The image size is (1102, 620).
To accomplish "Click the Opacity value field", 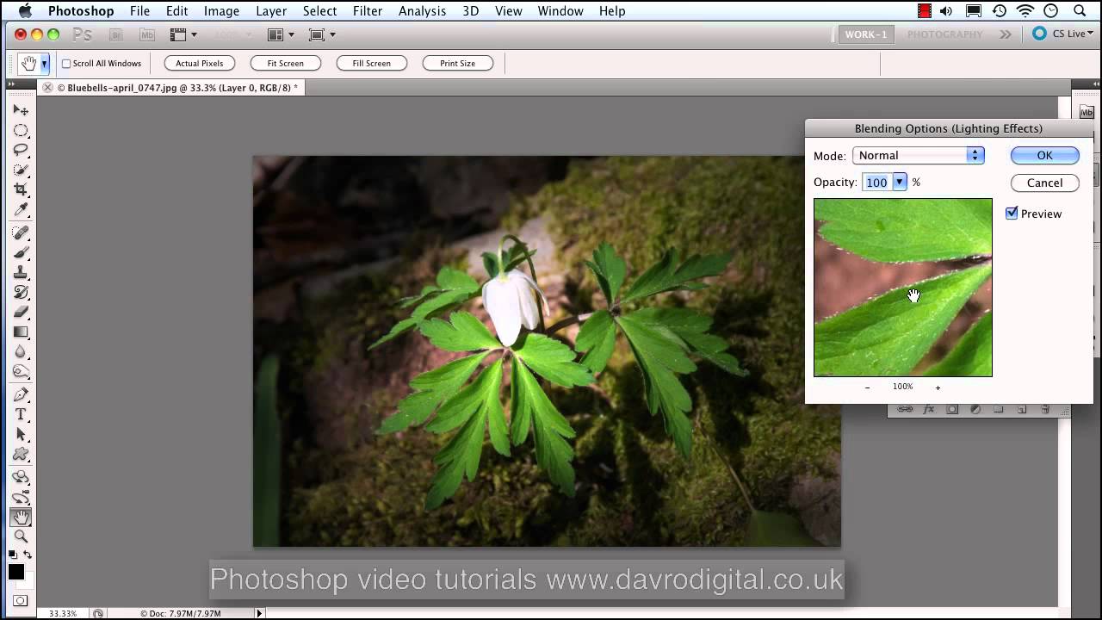I will tap(877, 182).
